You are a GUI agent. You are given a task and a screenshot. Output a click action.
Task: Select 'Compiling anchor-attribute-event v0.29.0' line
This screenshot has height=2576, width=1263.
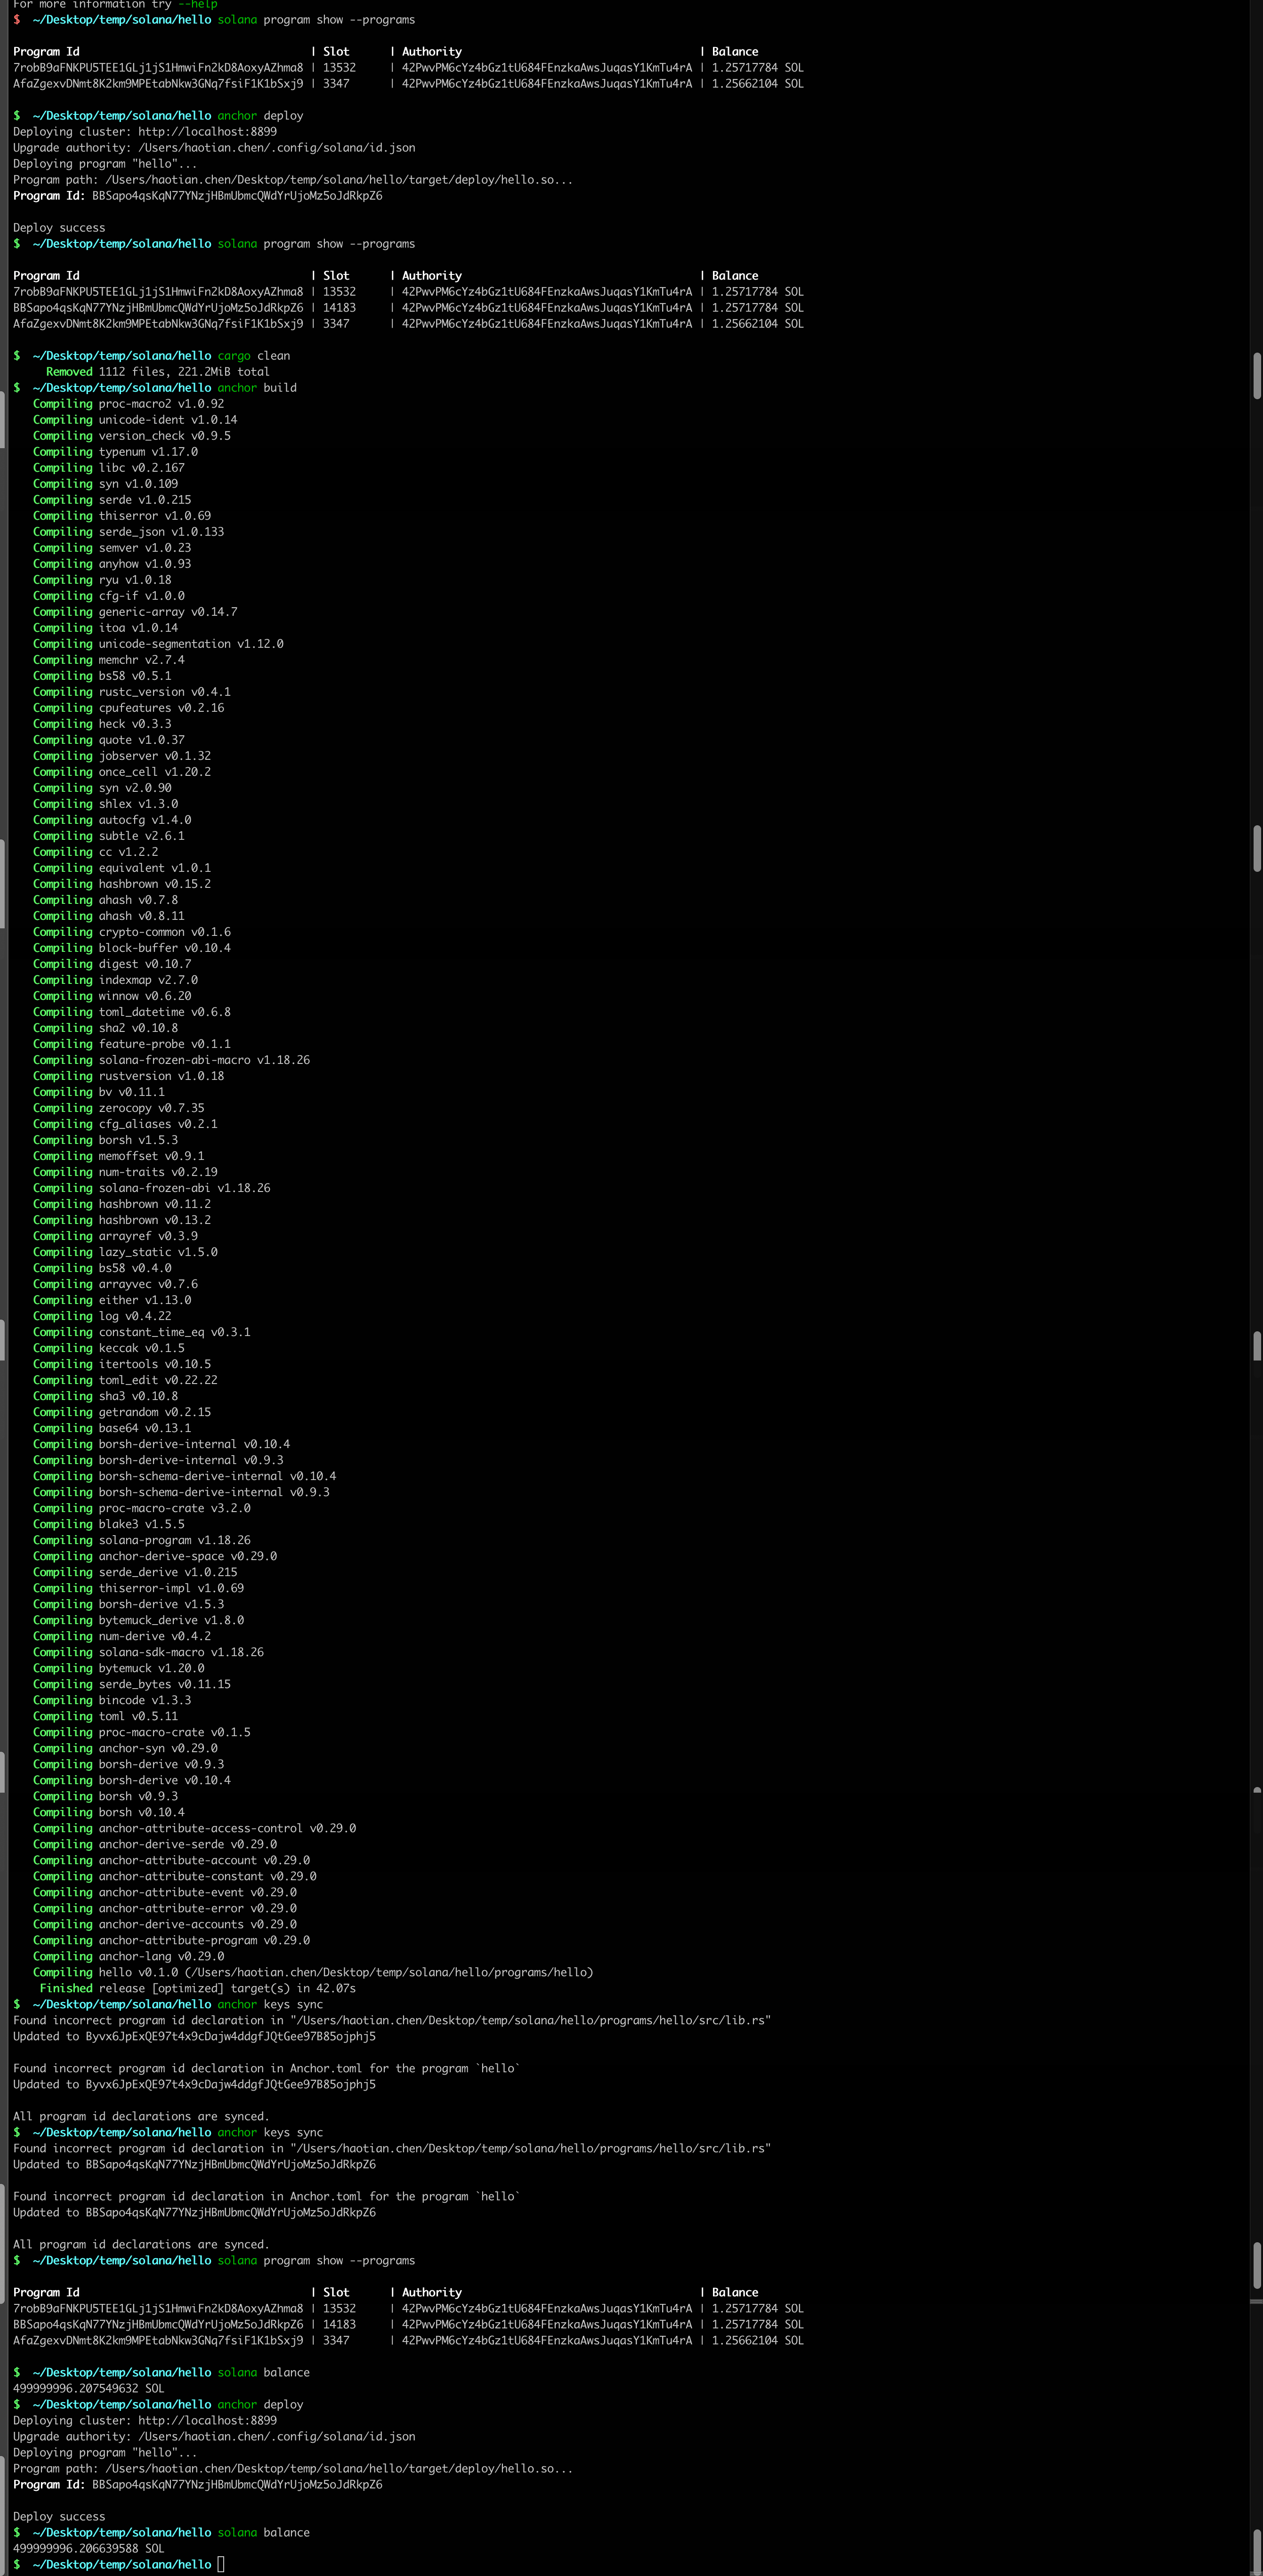pyautogui.click(x=165, y=1892)
